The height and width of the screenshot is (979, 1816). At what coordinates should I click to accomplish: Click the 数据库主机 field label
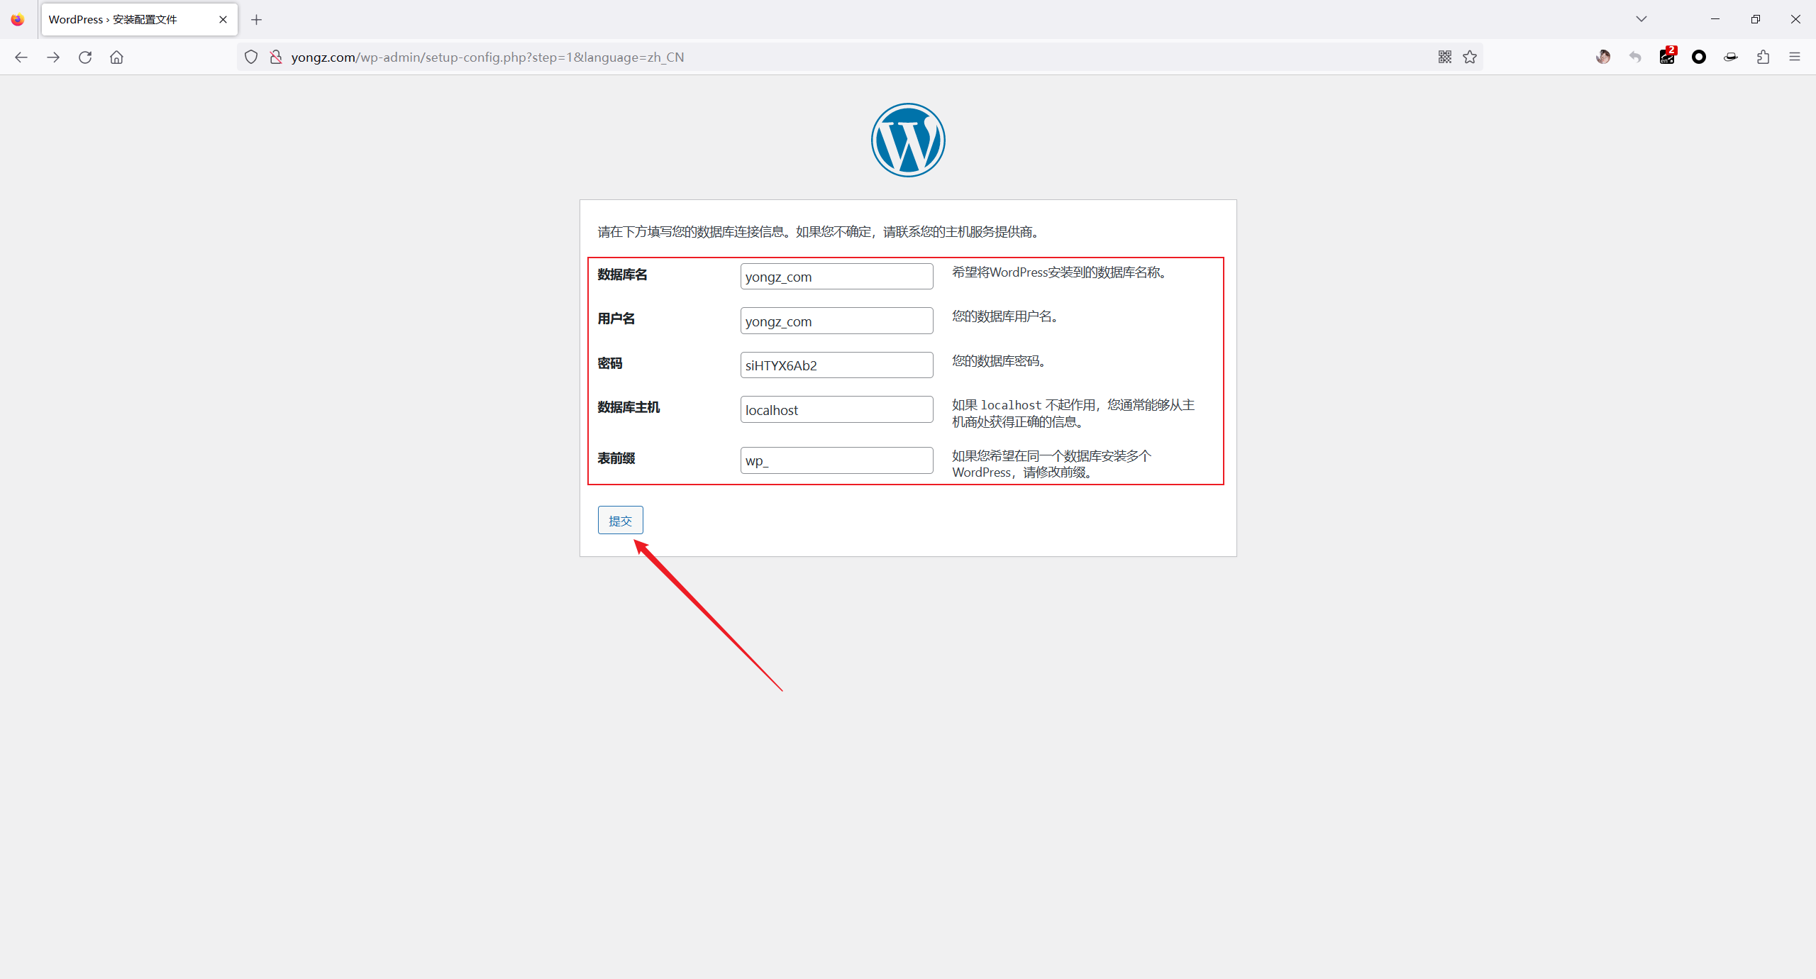pos(629,407)
